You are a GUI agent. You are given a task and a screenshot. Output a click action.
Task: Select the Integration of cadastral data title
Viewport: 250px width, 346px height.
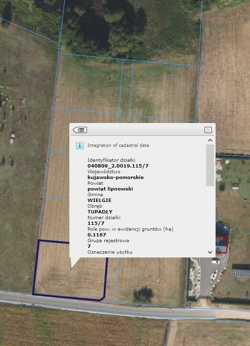click(x=118, y=145)
